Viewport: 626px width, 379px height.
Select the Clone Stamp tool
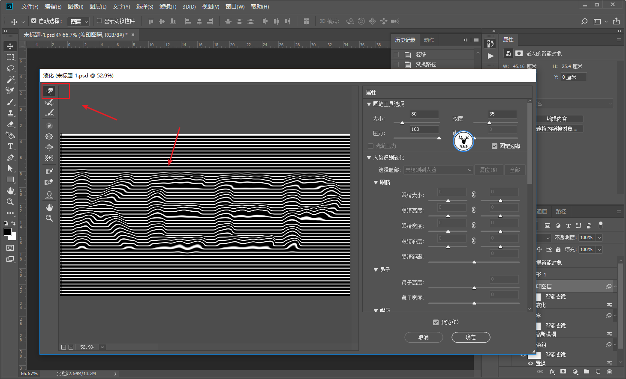10,113
